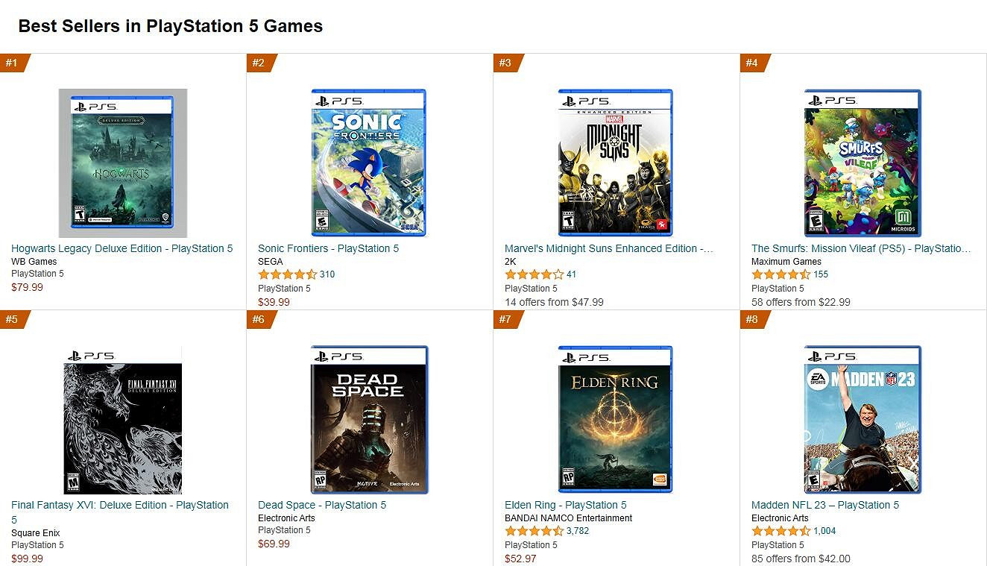987x566 pixels.
Task: Open the Dead Space cover image
Action: tap(369, 419)
